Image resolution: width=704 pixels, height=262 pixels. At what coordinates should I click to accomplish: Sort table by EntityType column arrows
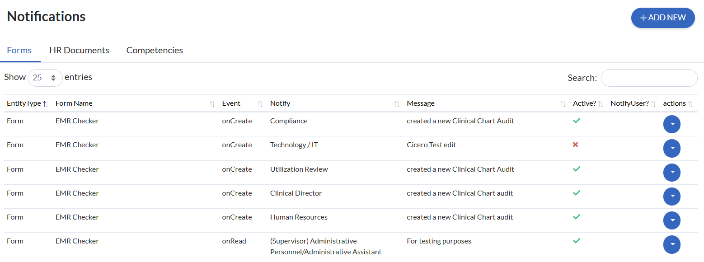tap(46, 104)
